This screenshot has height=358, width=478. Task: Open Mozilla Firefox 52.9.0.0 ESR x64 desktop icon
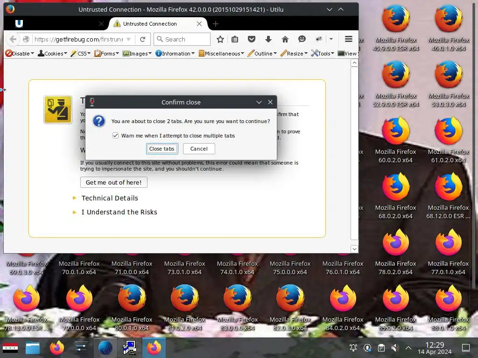tap(396, 84)
